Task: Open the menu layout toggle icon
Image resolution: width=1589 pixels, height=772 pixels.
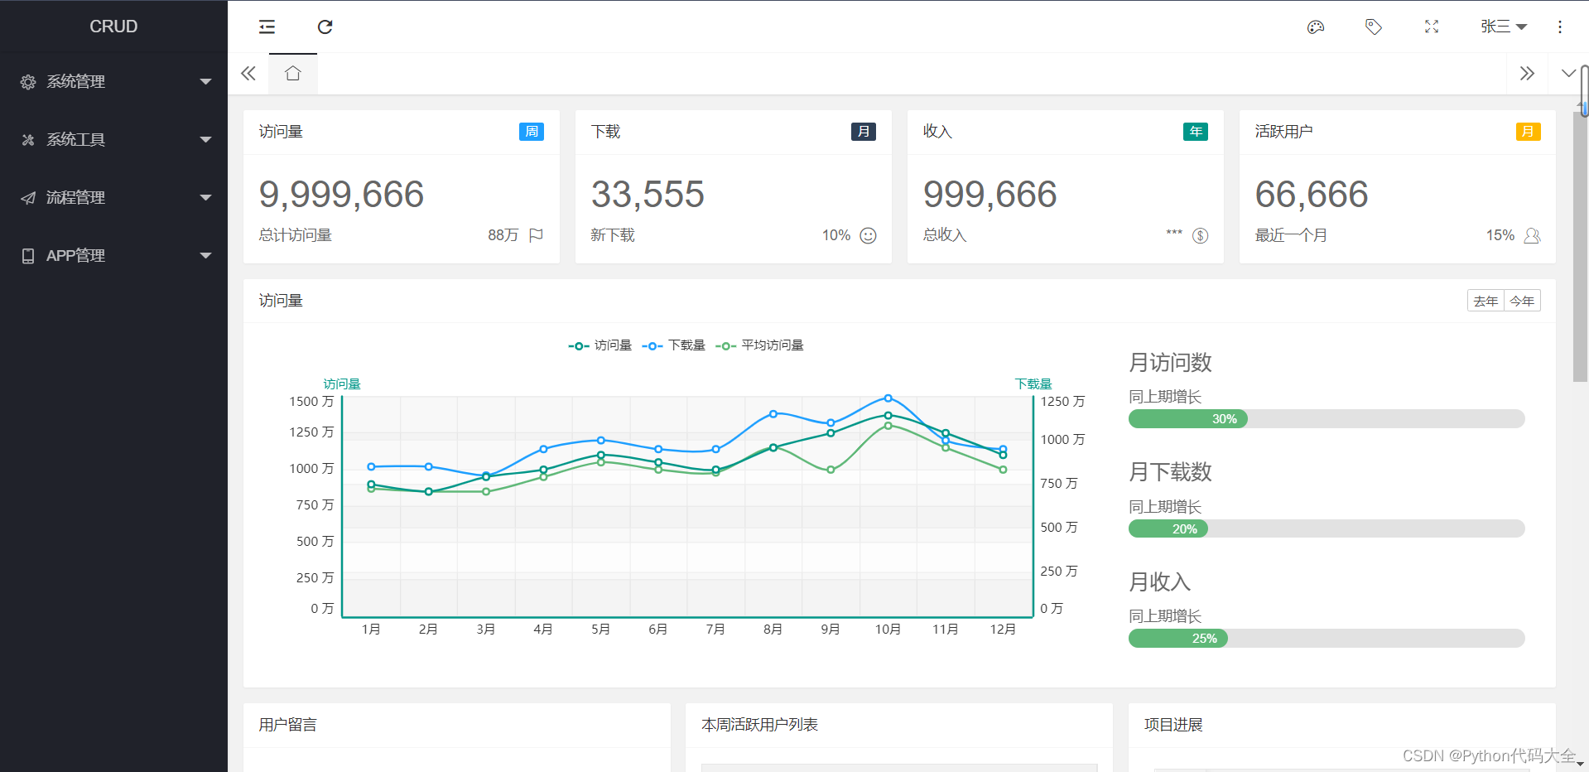Action: [x=267, y=27]
